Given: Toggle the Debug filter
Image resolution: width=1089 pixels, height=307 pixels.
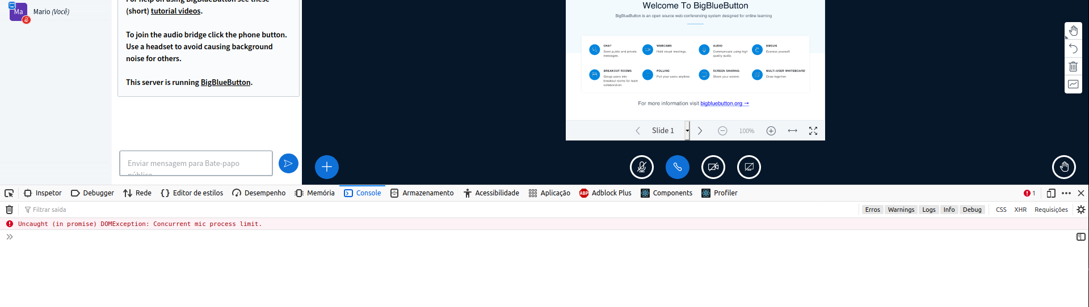Looking at the screenshot, I should coord(972,210).
